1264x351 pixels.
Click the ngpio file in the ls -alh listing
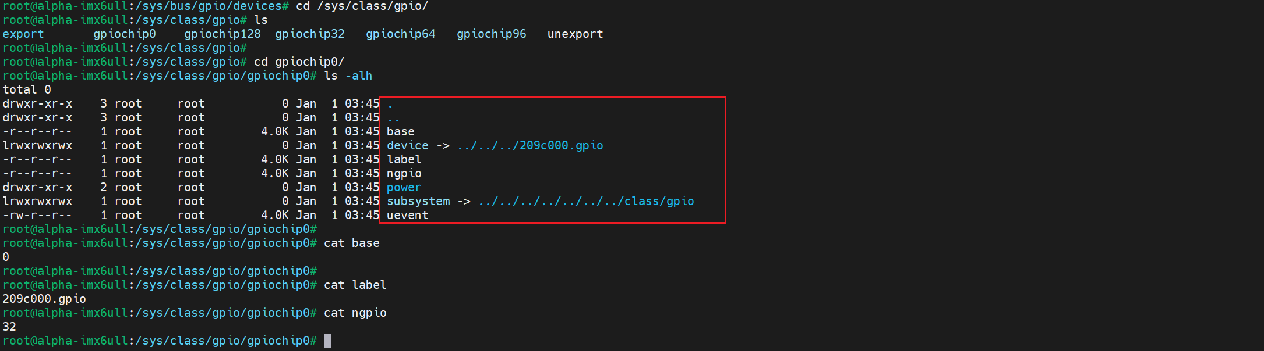click(404, 174)
